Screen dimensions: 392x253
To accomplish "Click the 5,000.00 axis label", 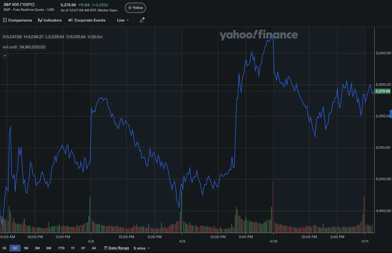I will click(384, 179).
